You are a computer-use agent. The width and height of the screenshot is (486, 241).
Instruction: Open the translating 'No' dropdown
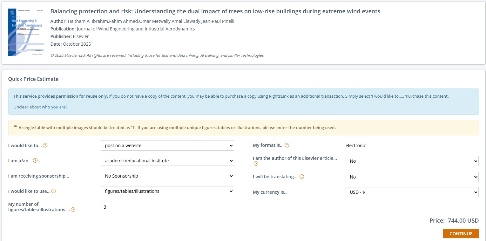point(412,177)
